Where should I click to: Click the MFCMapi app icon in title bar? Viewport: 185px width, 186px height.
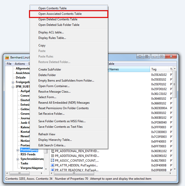point(7,57)
